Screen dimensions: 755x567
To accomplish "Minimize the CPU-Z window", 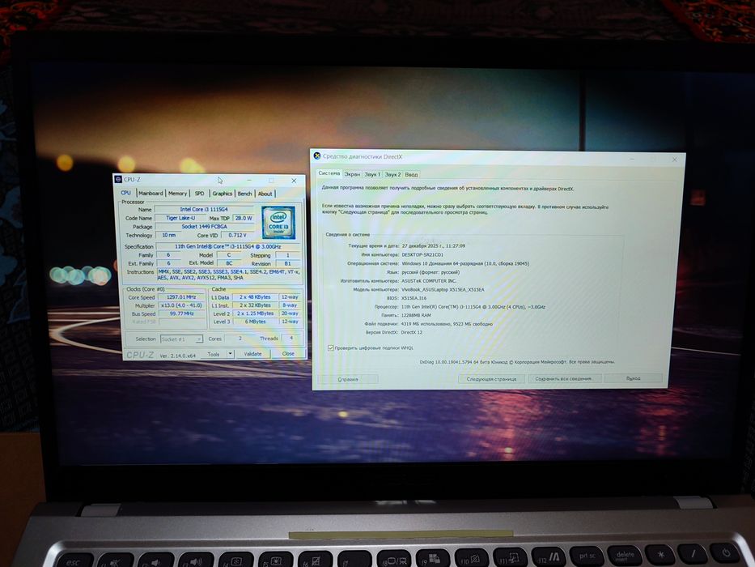I will pyautogui.click(x=249, y=181).
